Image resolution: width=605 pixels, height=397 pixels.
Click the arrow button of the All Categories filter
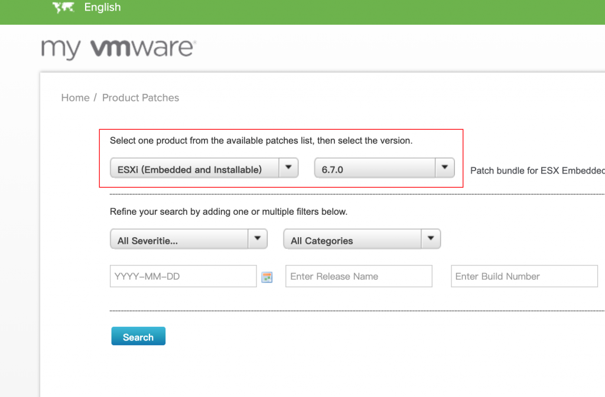[x=431, y=239]
